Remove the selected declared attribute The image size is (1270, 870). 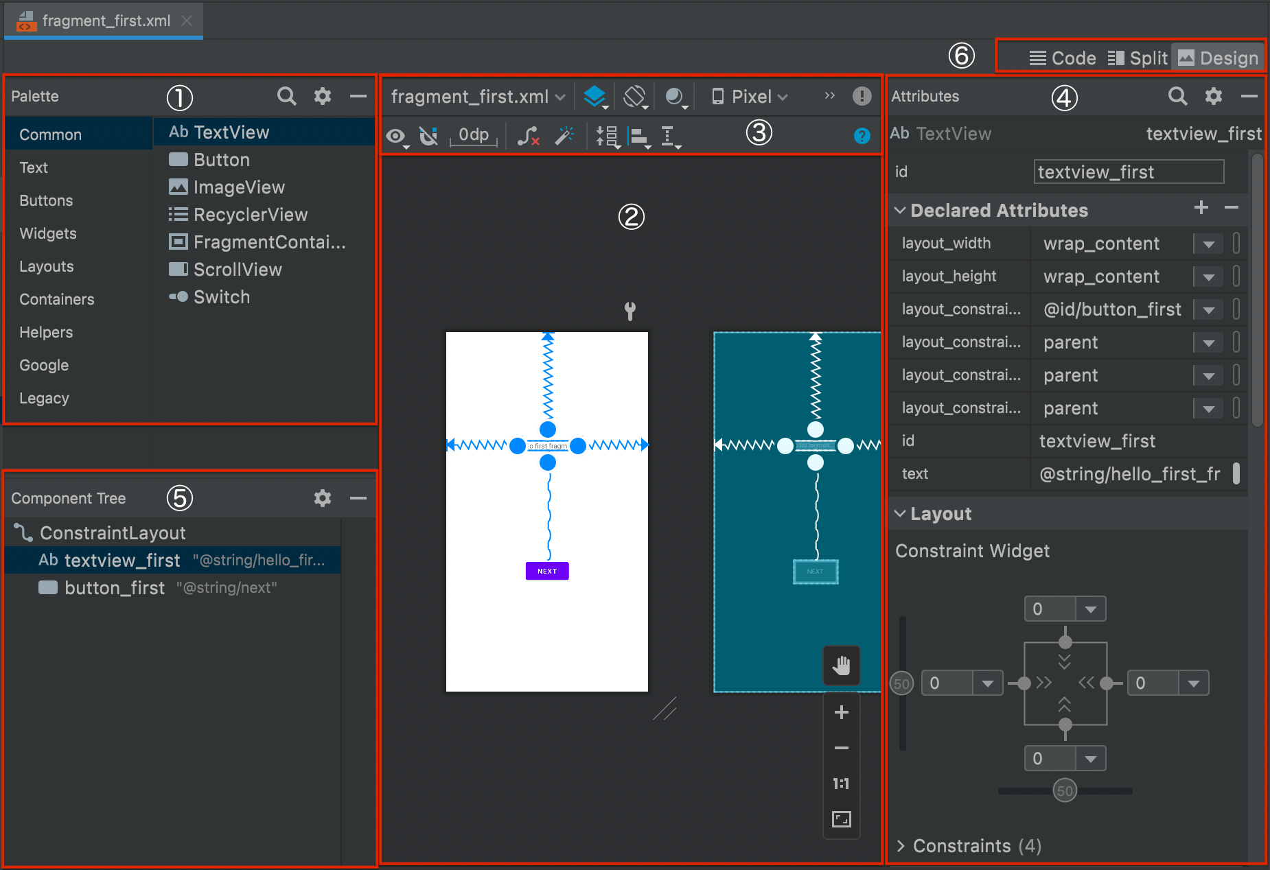click(1232, 208)
